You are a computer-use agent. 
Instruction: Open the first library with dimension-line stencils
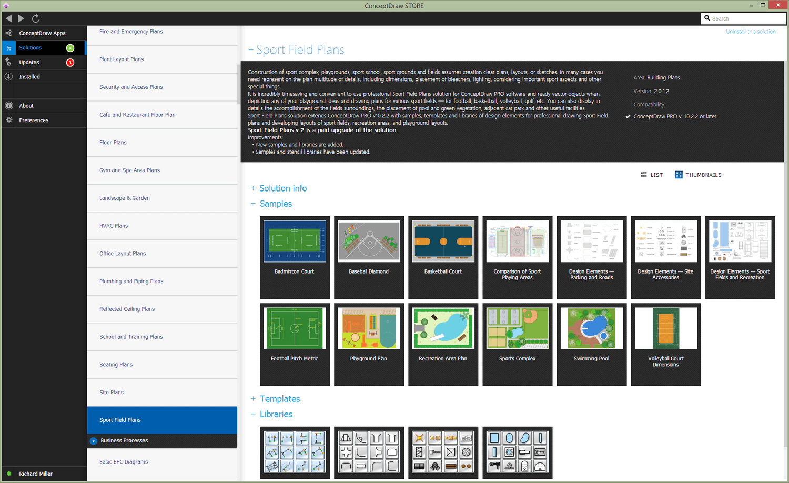tap(295, 452)
